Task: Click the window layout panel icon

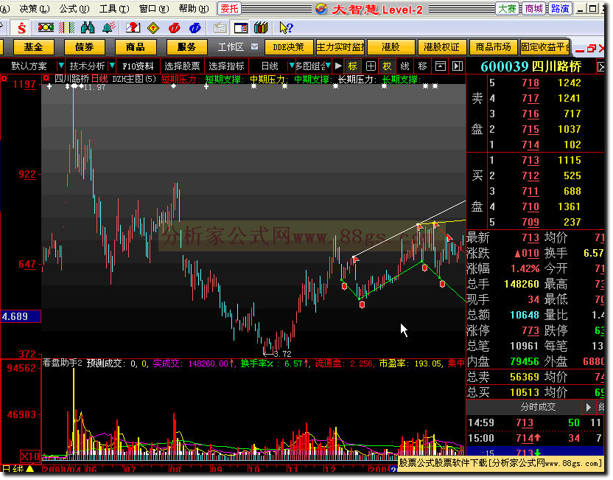Action: (241, 28)
